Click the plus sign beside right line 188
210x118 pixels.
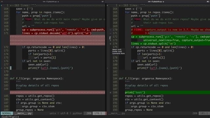tap(110, 92)
